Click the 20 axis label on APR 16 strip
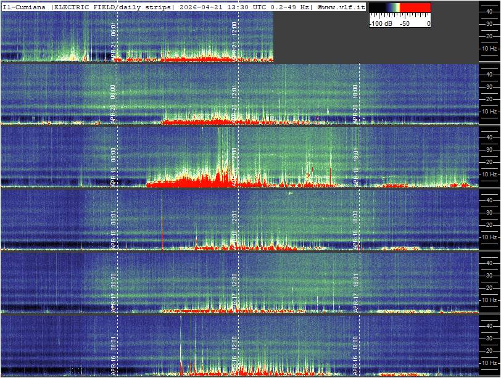Viewport: 501px width, 378px height. pos(491,351)
